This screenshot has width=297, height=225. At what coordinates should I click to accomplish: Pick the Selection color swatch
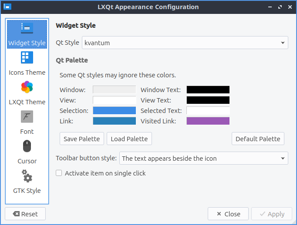(114, 111)
